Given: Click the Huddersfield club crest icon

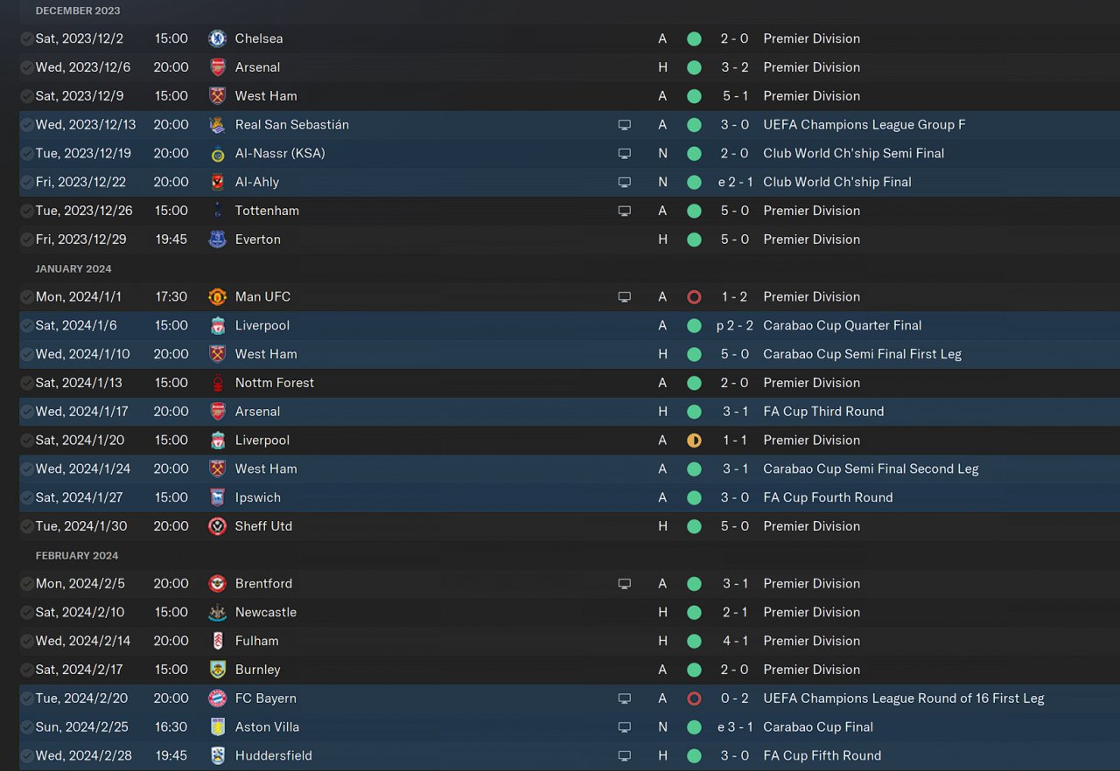Looking at the screenshot, I should pos(217,756).
